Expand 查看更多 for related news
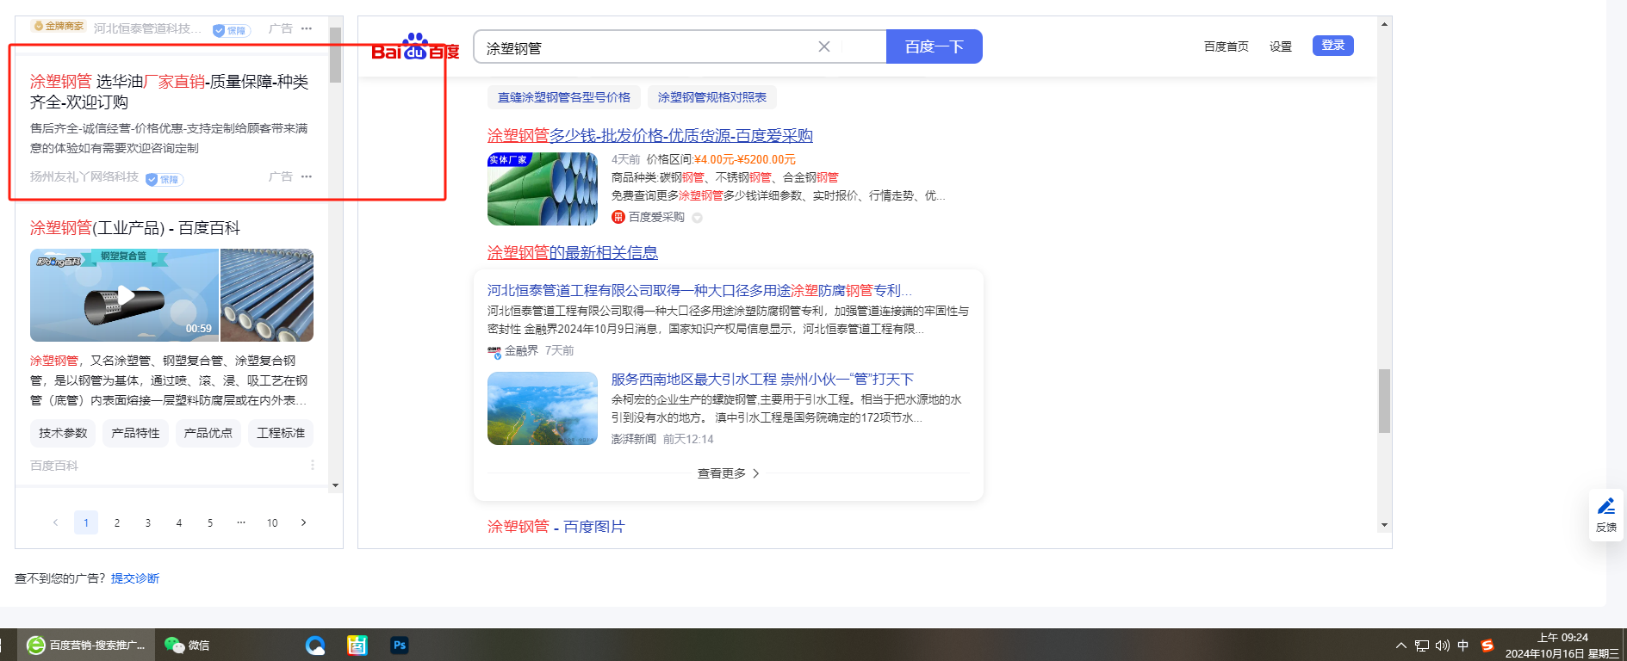The height and width of the screenshot is (661, 1627). [728, 473]
